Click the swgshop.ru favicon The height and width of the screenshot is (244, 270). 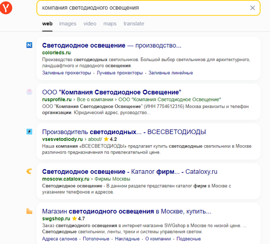(x=29, y=211)
